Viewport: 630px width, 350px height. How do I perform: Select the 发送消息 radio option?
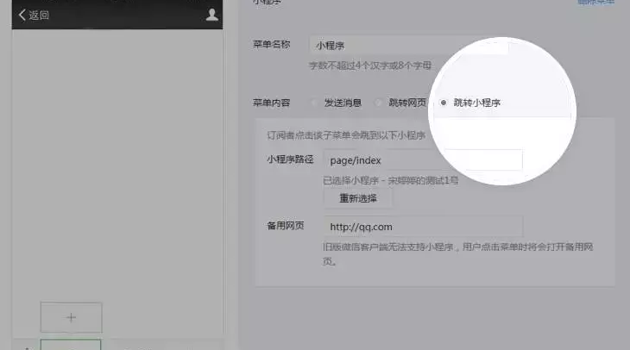[314, 103]
